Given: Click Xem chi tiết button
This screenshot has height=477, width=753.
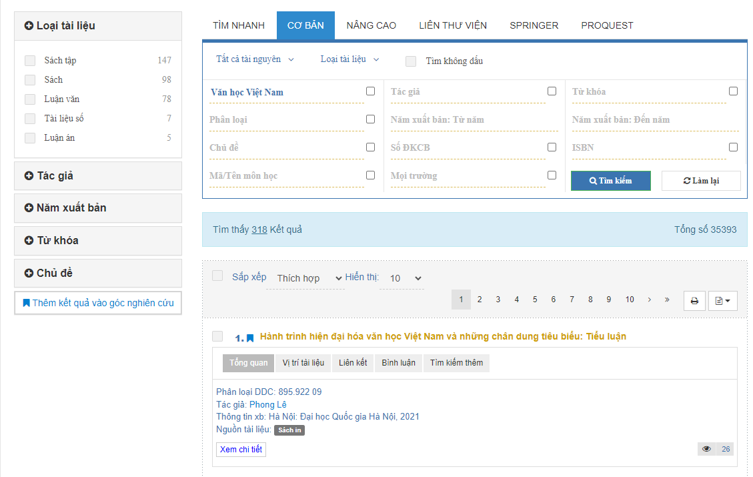Looking at the screenshot, I should tap(241, 450).
